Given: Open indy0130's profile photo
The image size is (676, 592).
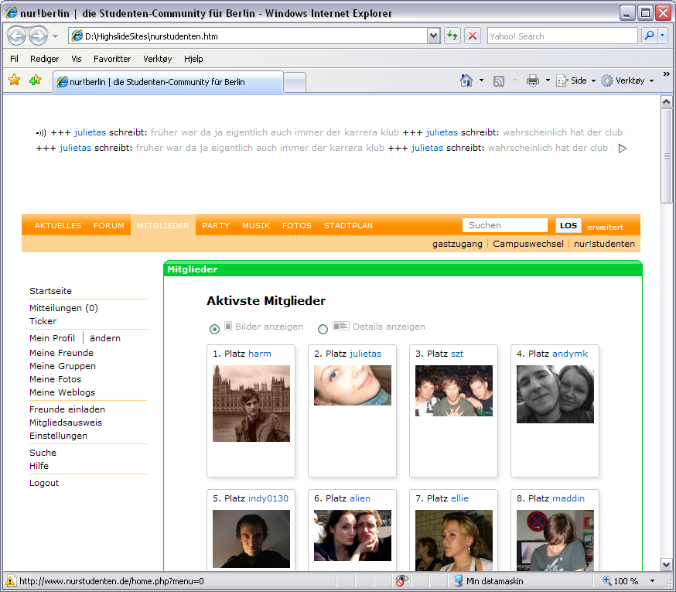Looking at the screenshot, I should pyautogui.click(x=251, y=539).
